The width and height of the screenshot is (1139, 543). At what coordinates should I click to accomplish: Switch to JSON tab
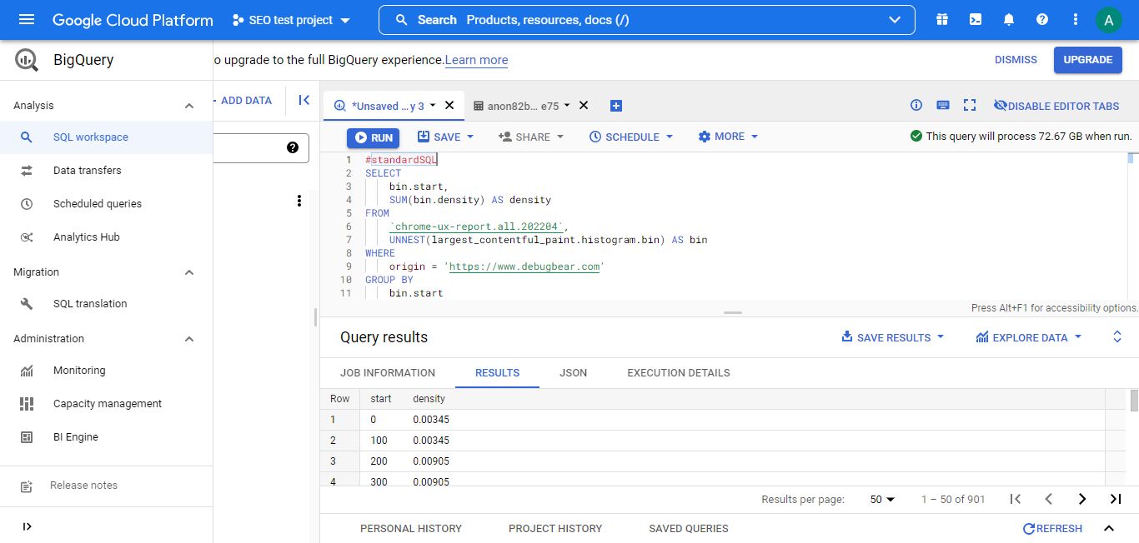point(573,373)
